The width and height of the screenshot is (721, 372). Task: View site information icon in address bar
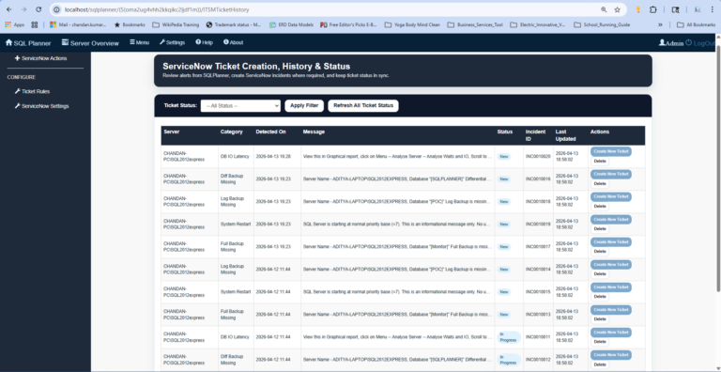pos(57,9)
